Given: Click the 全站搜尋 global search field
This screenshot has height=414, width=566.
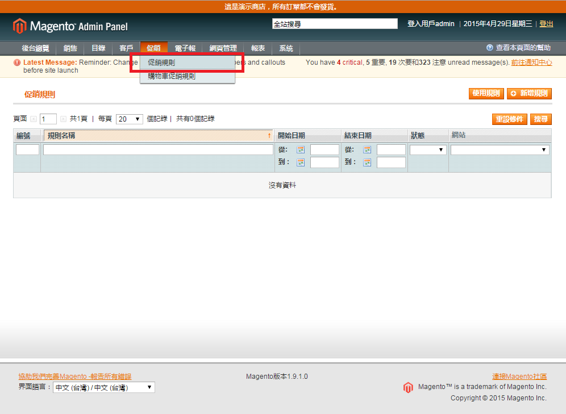Looking at the screenshot, I should (x=335, y=24).
